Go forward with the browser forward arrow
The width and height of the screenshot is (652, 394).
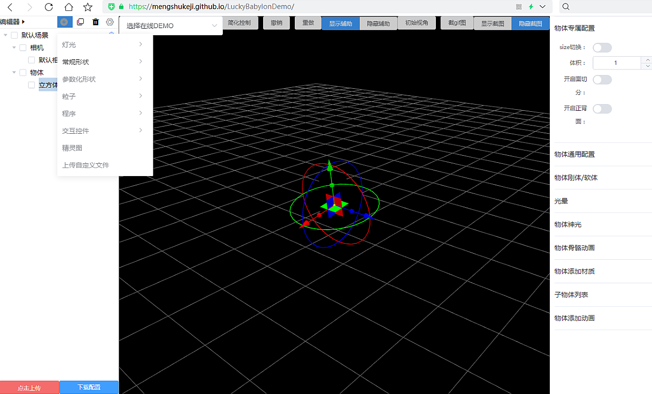(30, 7)
